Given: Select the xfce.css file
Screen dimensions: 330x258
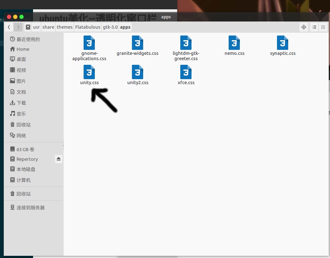Looking at the screenshot, I should point(186,72).
